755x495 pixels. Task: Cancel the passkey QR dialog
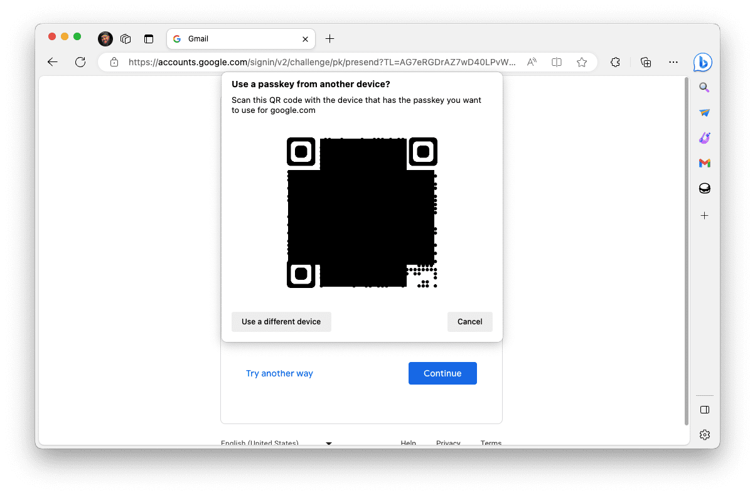pos(470,322)
